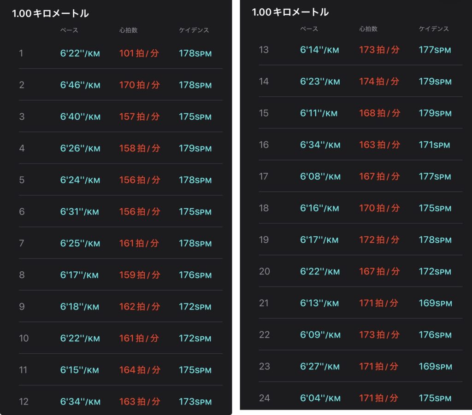This screenshot has height=415, width=472.
Task: Select the 179SPM cadence in split 4
Action: click(x=195, y=148)
